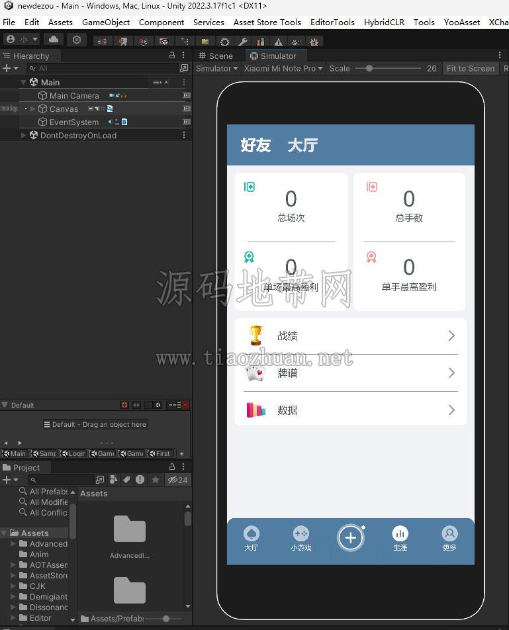This screenshot has width=509, height=630.
Task: Expand the Canvas object children
Action: tap(33, 109)
